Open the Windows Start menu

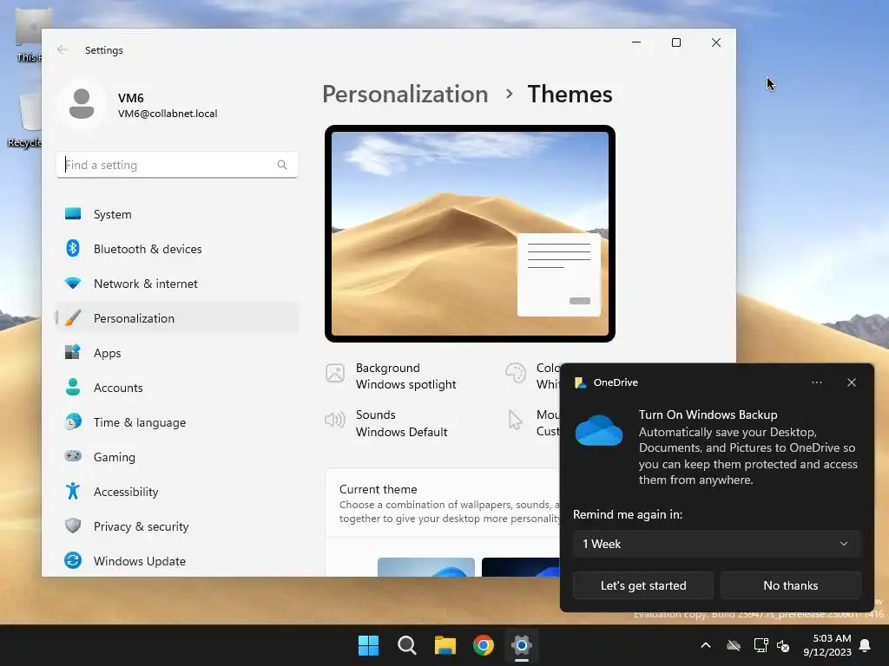[x=368, y=645]
